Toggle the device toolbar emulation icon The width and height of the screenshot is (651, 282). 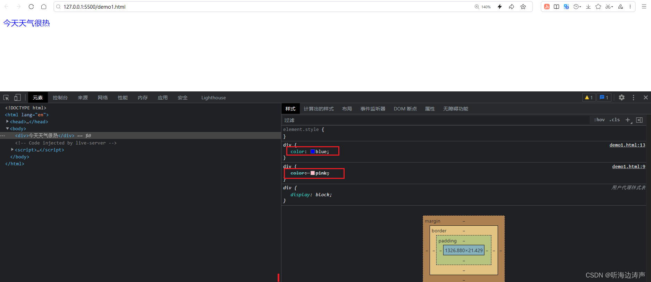pyautogui.click(x=17, y=98)
